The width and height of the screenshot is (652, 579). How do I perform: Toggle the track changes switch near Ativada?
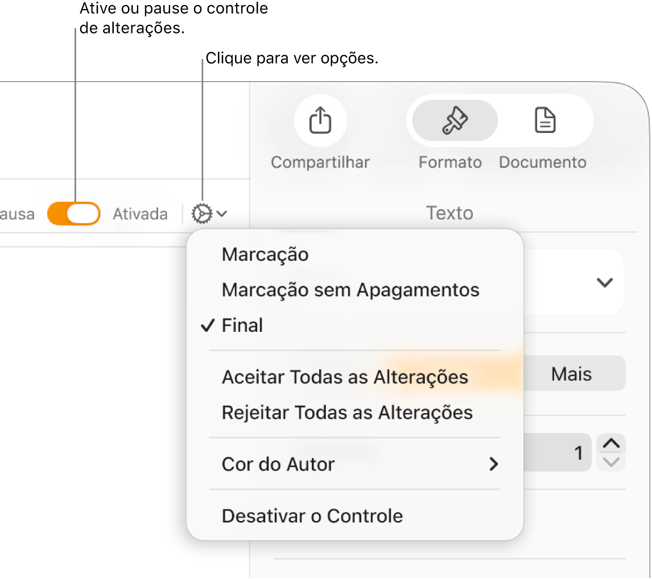point(73,214)
